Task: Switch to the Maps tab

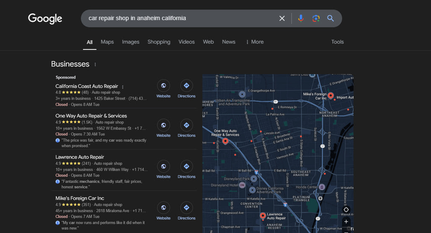Action: coord(107,42)
